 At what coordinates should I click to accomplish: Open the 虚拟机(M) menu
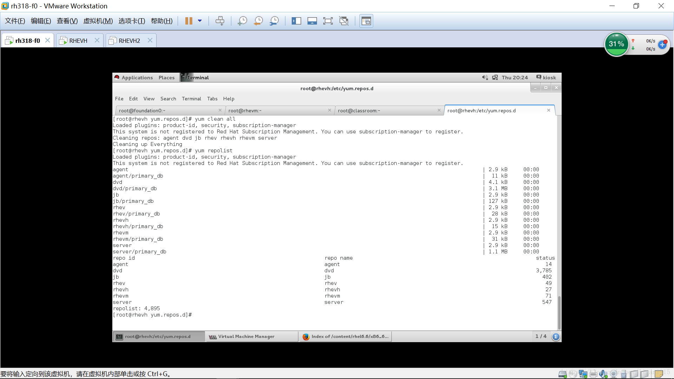coord(98,21)
